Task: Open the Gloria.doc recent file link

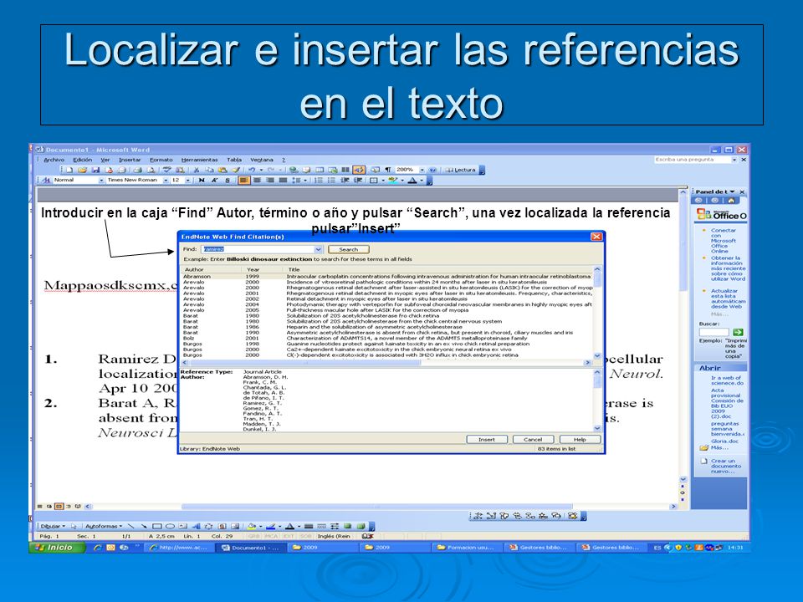Action: (724, 441)
